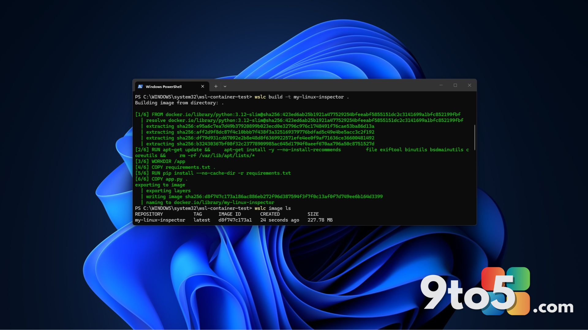
Task: Click the '[5/6] RUN pip install' line
Action: pos(213,173)
